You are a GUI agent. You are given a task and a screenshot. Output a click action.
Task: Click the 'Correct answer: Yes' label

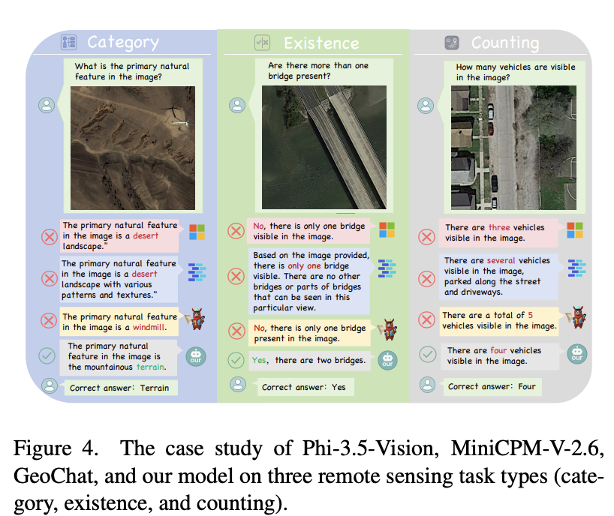(304, 387)
